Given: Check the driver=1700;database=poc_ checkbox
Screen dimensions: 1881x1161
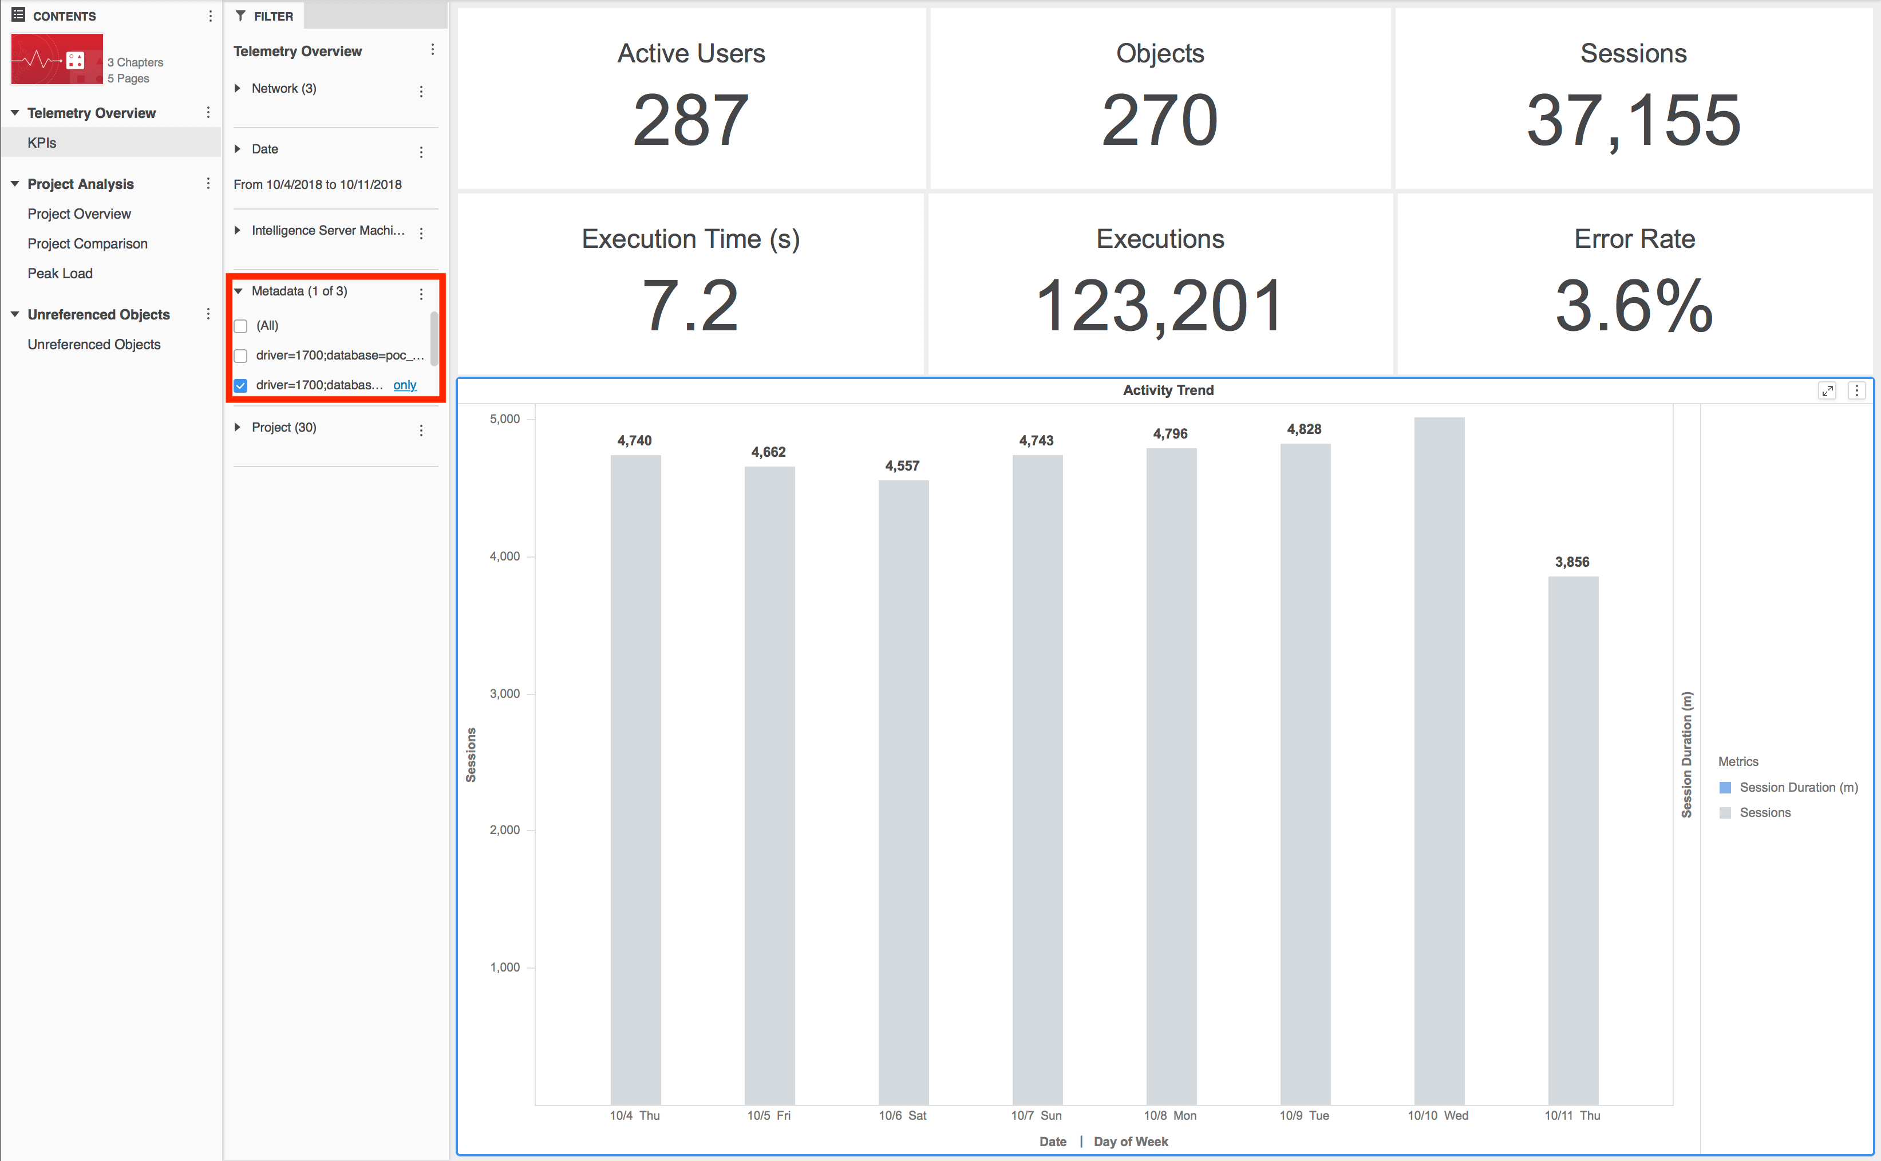Looking at the screenshot, I should tap(241, 356).
